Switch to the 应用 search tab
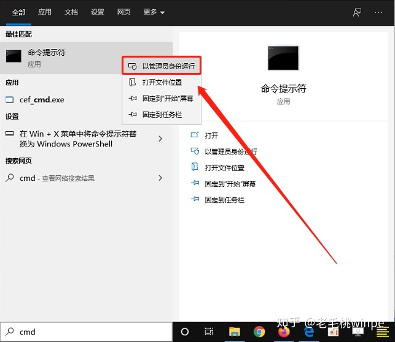Viewport: 395px width, 342px height. click(x=45, y=12)
